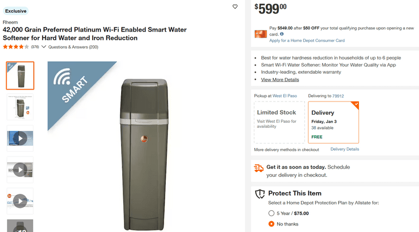Change delivery ZIP code 79912
Viewport: 419px width, 232px height.
[338, 96]
